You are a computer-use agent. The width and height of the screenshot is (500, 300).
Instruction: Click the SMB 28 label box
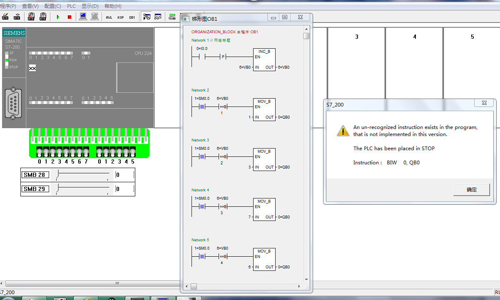(x=35, y=175)
